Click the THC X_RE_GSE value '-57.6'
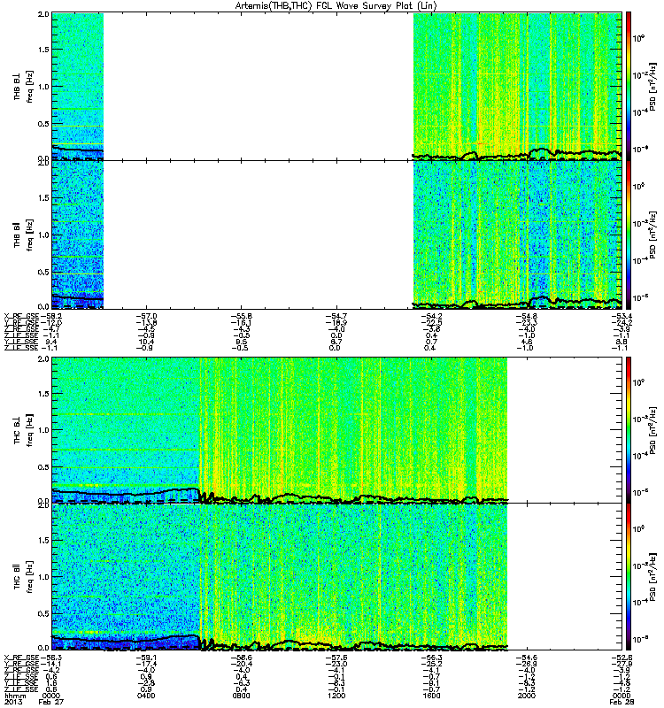 [336, 658]
